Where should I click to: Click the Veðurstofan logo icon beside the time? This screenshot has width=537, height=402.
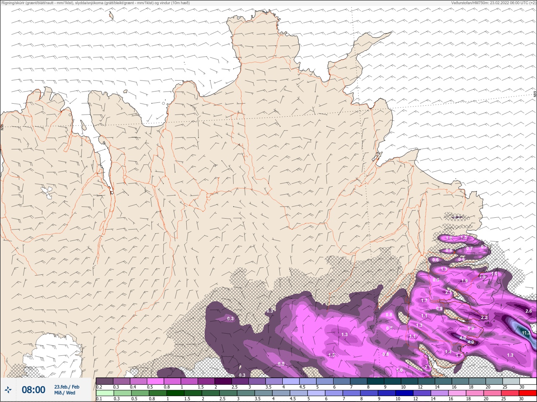tap(8, 390)
